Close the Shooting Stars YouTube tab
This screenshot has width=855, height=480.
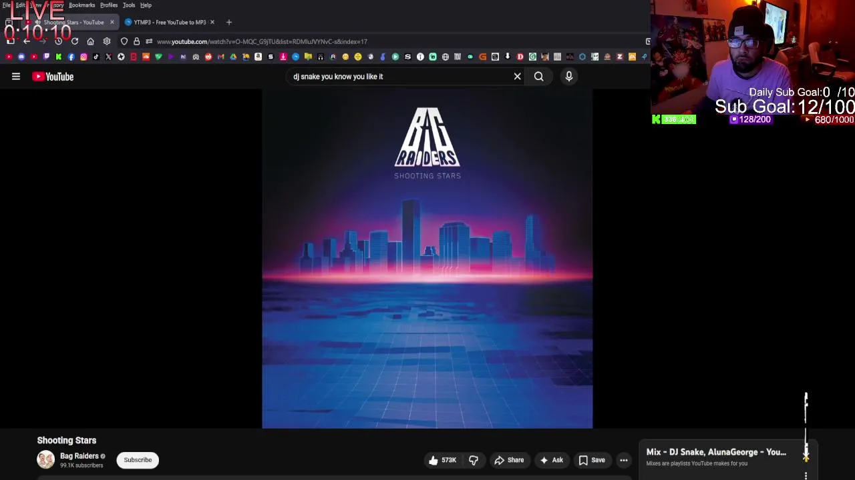112,22
